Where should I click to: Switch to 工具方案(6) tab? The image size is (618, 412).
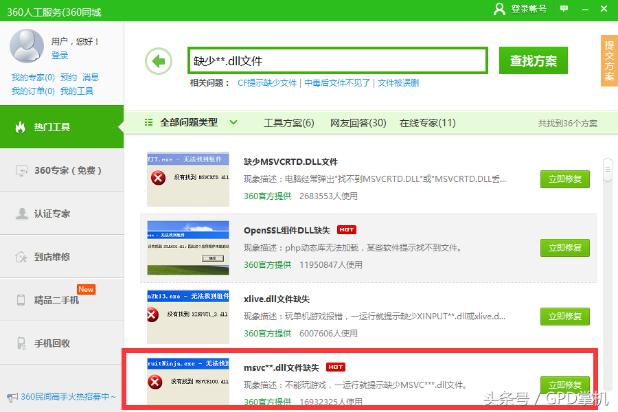click(288, 123)
